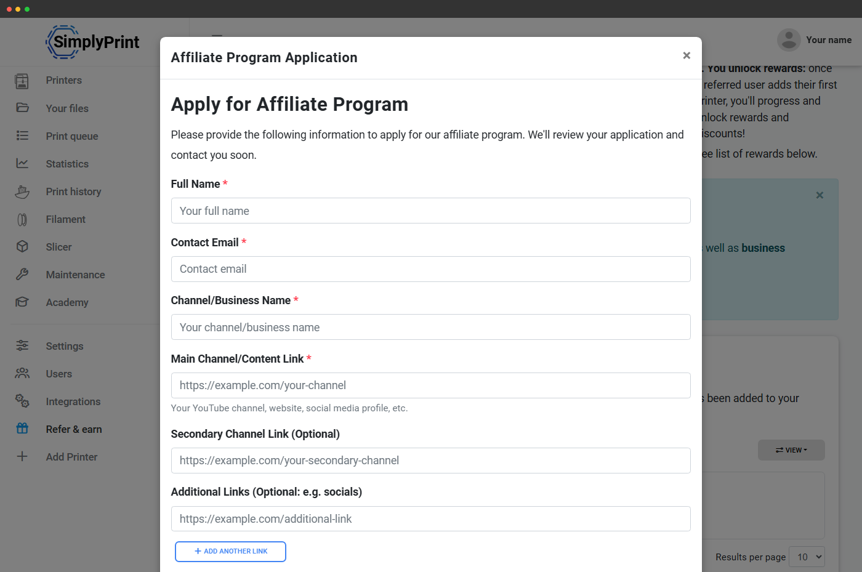
Task: Select the Slicer cube icon
Action: (22, 247)
